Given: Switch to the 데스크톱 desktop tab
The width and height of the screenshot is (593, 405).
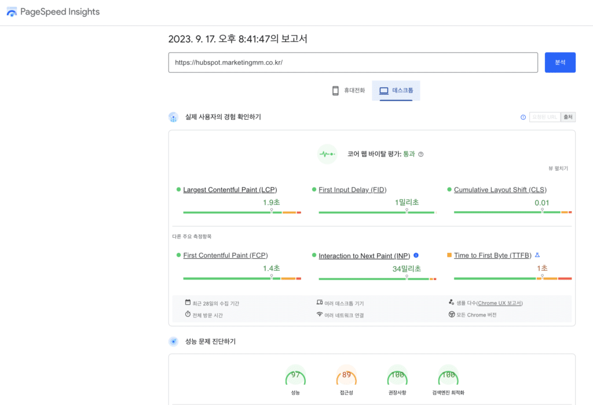Looking at the screenshot, I should pos(396,91).
